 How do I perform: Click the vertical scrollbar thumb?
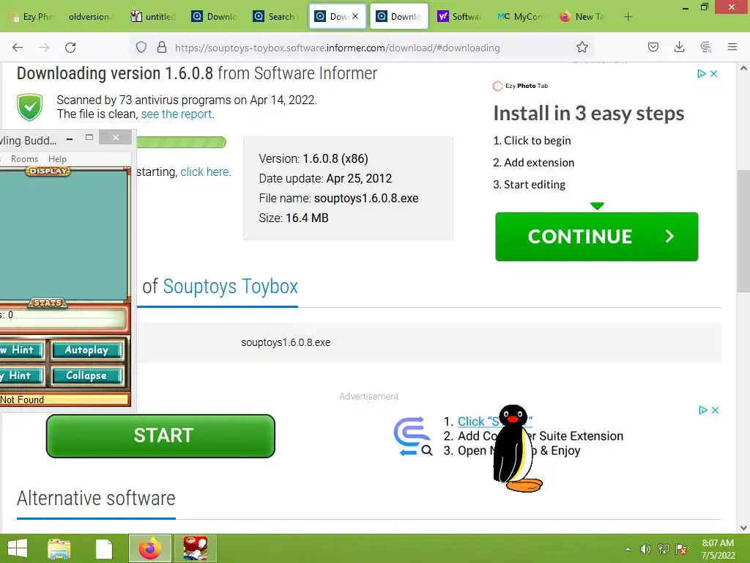tap(743, 231)
